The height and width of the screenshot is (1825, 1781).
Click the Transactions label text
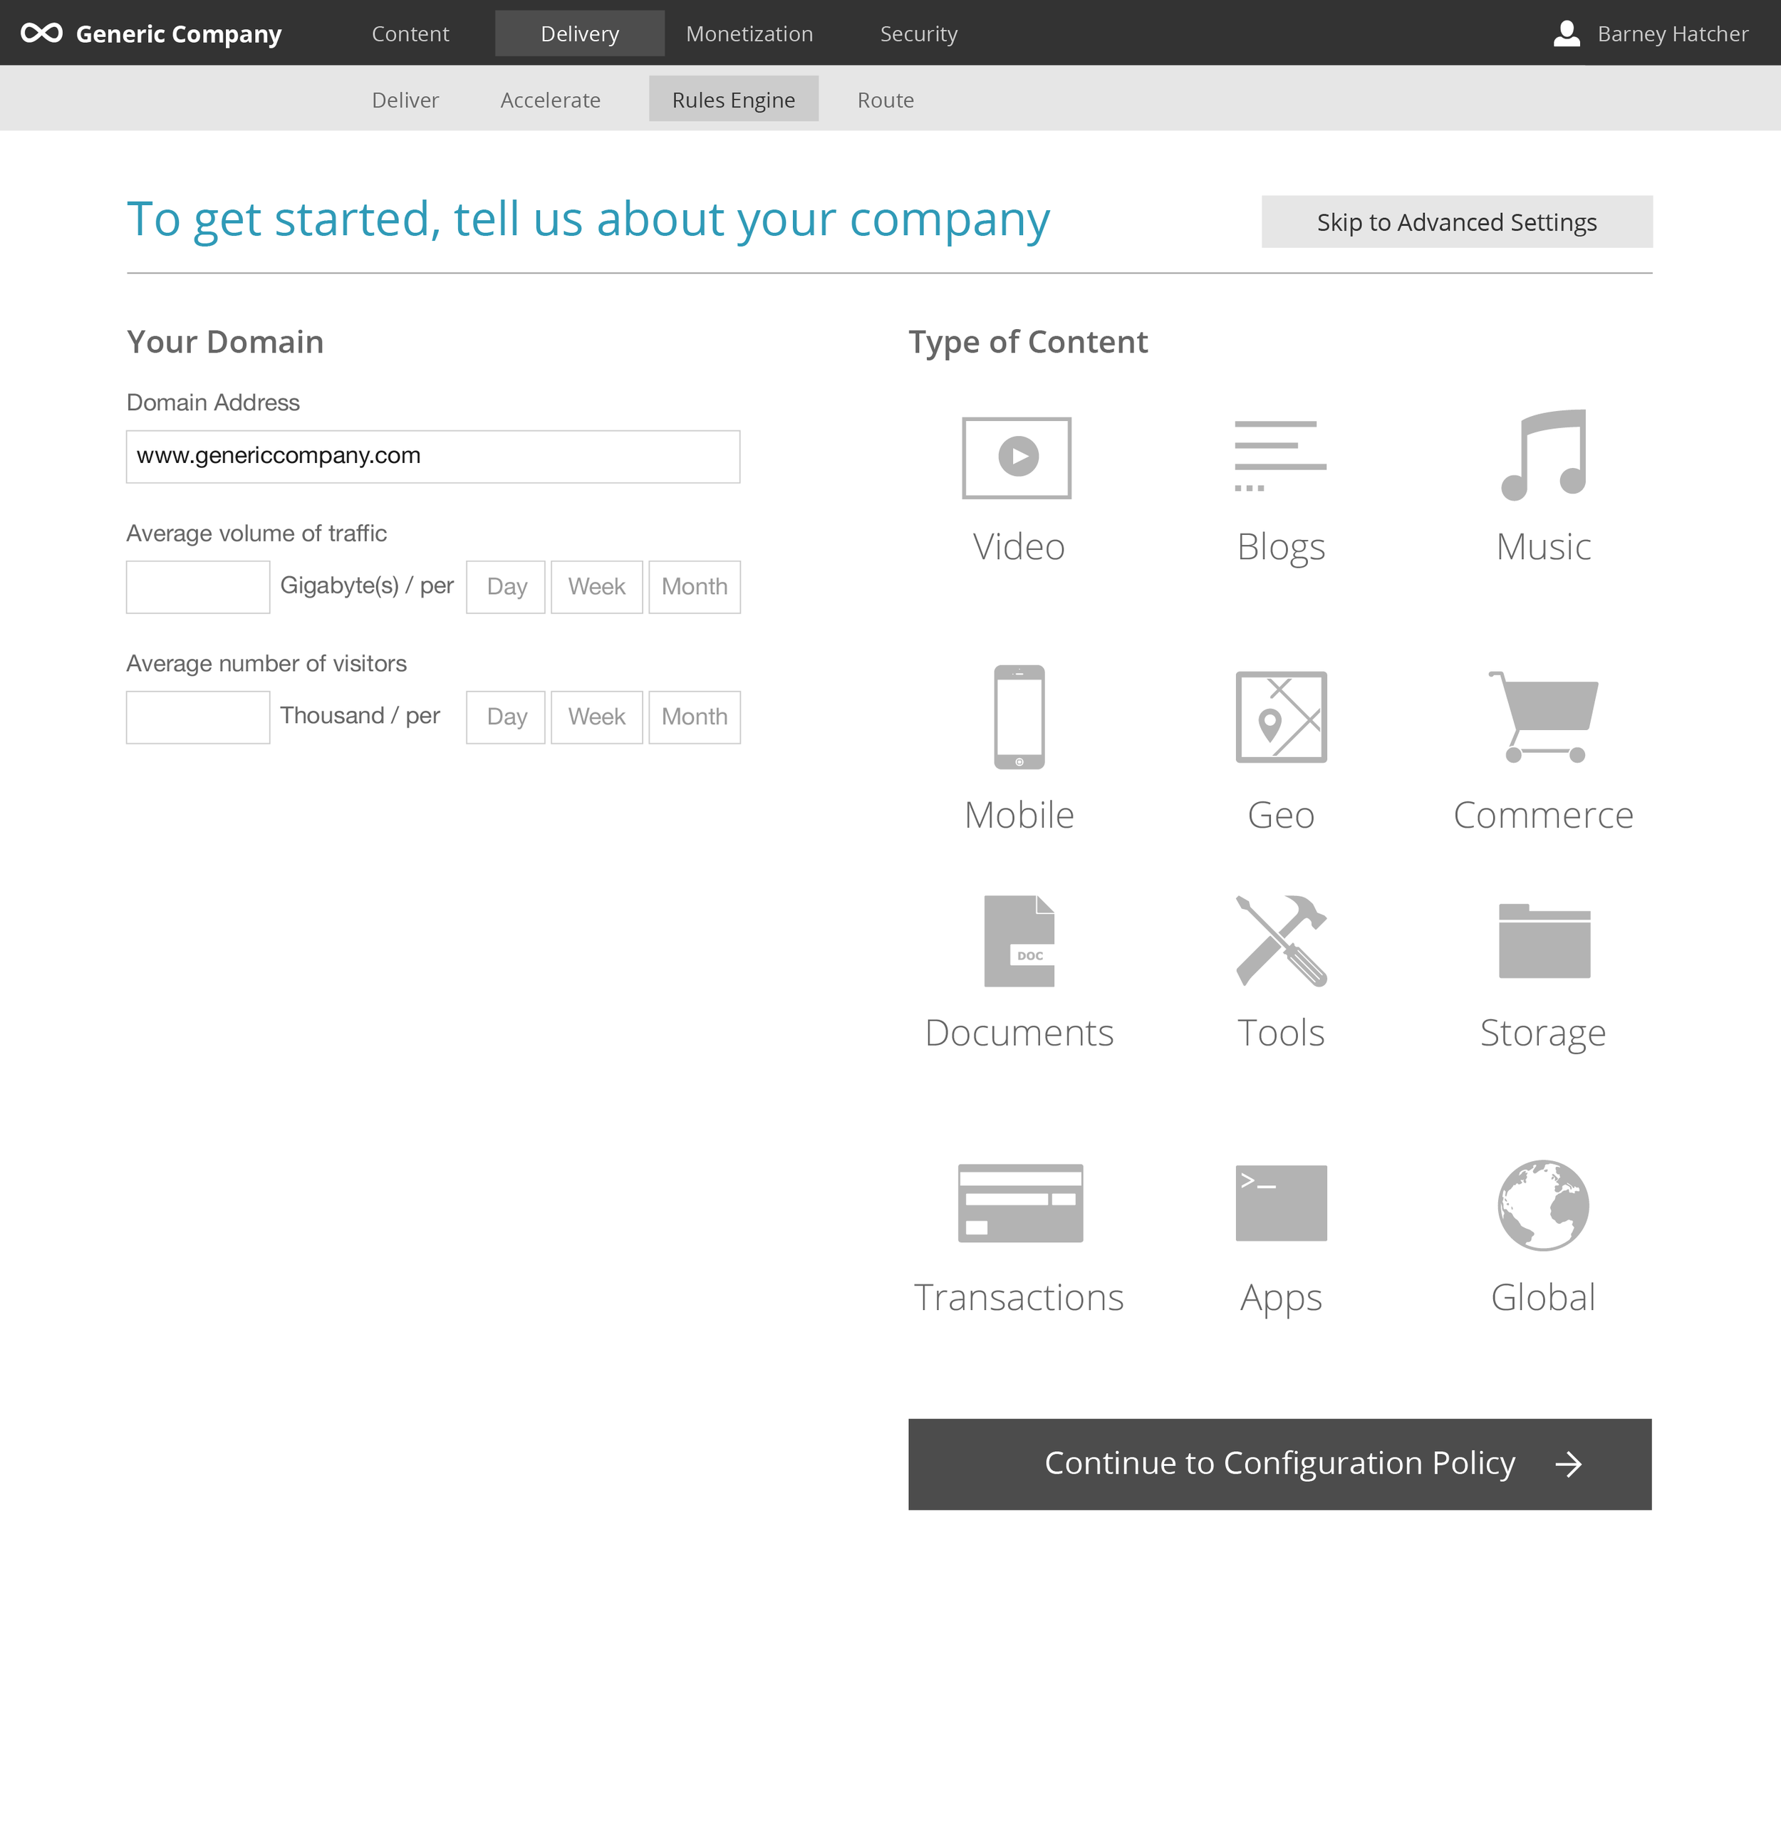(1019, 1299)
